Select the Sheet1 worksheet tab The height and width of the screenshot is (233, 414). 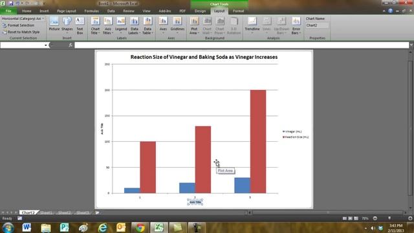pyautogui.click(x=46, y=213)
